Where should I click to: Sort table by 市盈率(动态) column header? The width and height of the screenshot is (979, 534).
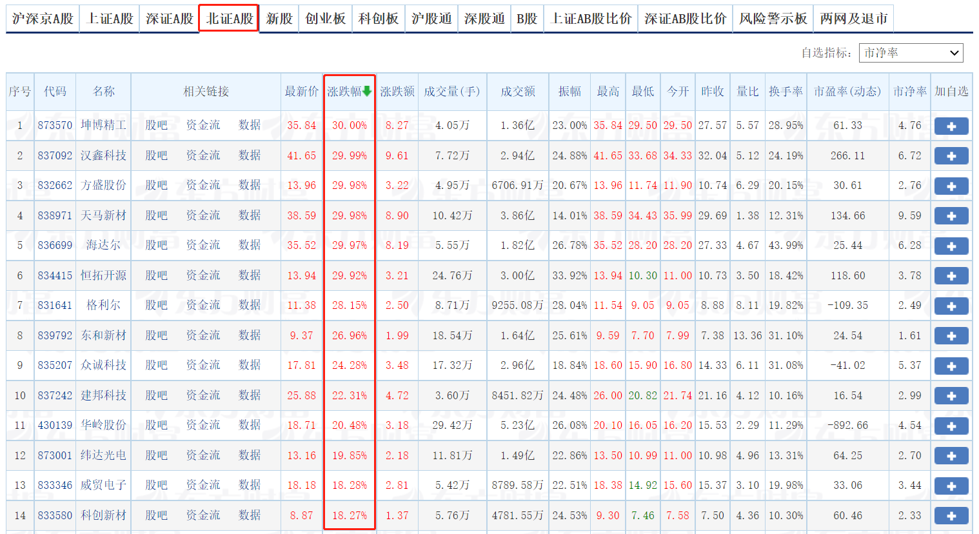(x=847, y=92)
